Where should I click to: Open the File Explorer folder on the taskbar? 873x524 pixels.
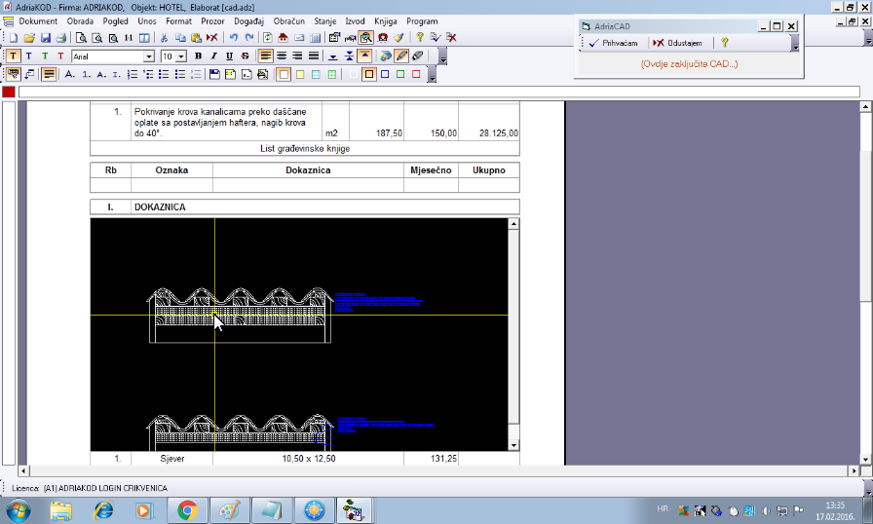[x=60, y=510]
